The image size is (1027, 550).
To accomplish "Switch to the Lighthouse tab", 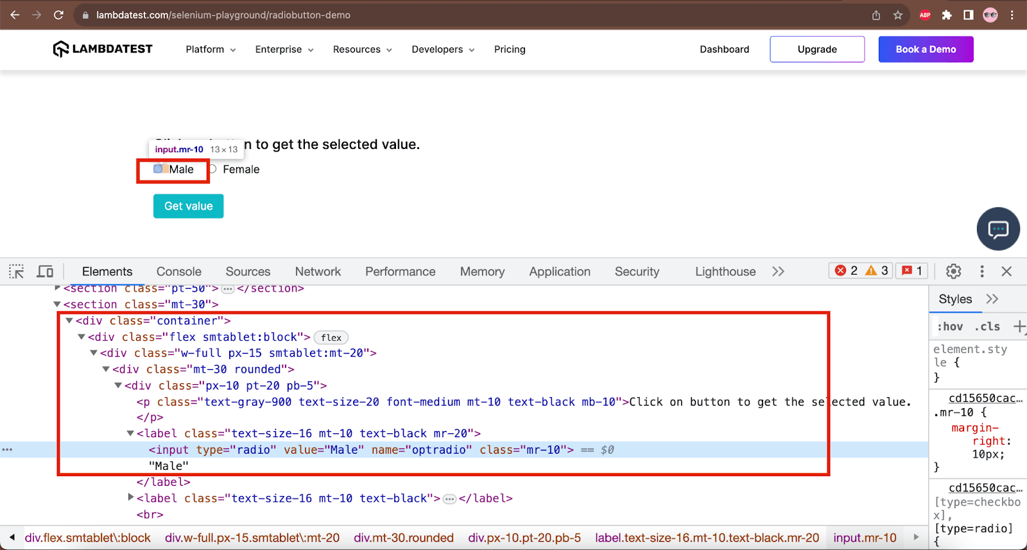I will 725,271.
